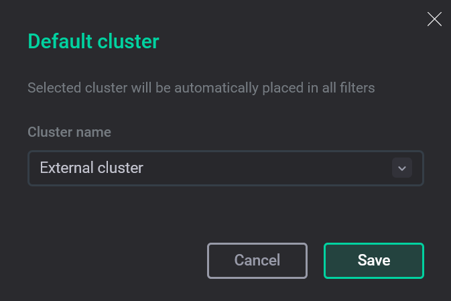Click the green-outlined Save button

[x=373, y=260]
